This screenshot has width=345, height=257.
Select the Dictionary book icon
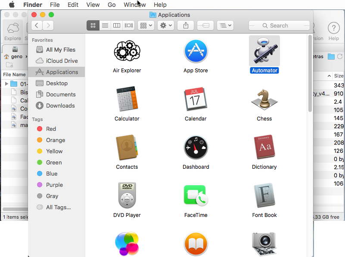pyautogui.click(x=264, y=147)
